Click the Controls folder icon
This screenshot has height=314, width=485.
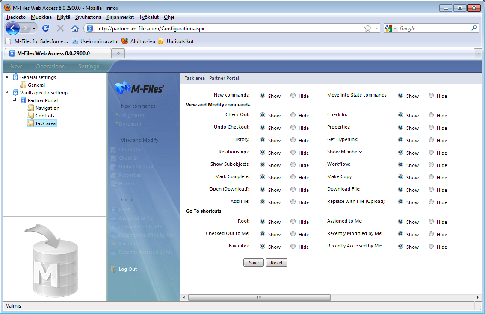31,115
